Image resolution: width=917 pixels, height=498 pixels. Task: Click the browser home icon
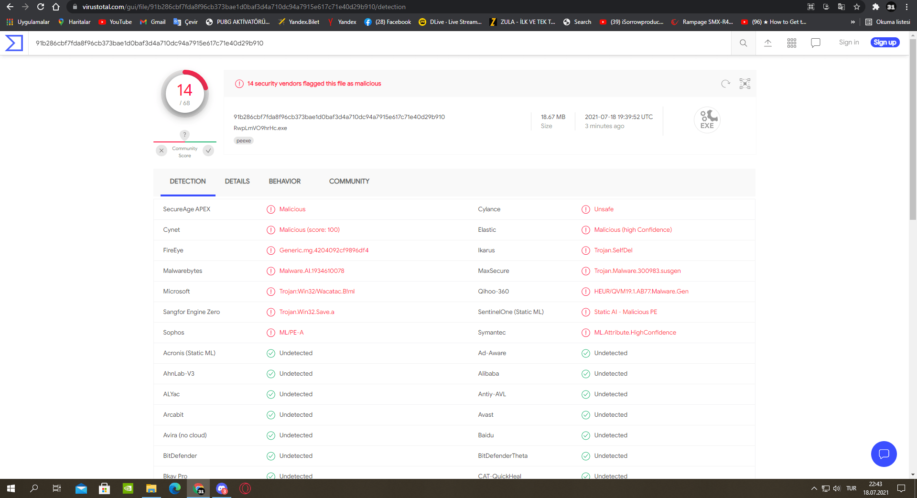click(x=56, y=7)
